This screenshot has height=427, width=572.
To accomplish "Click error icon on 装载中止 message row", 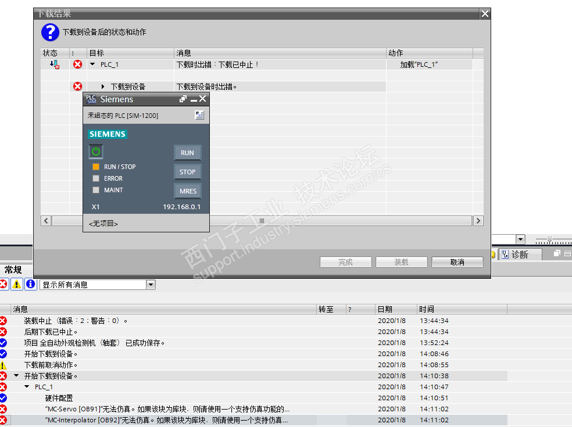I will tap(3, 321).
